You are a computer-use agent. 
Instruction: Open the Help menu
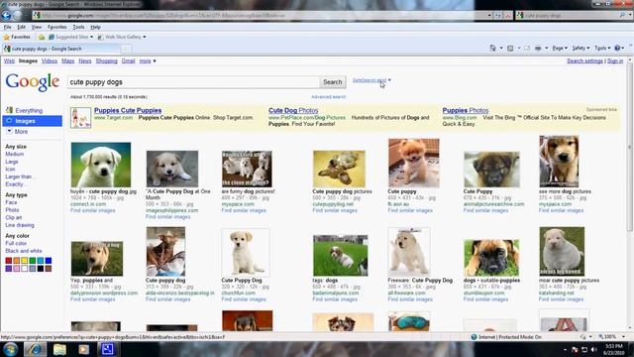click(x=95, y=27)
